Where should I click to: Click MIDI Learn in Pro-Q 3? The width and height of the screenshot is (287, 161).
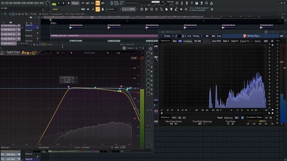point(5,148)
